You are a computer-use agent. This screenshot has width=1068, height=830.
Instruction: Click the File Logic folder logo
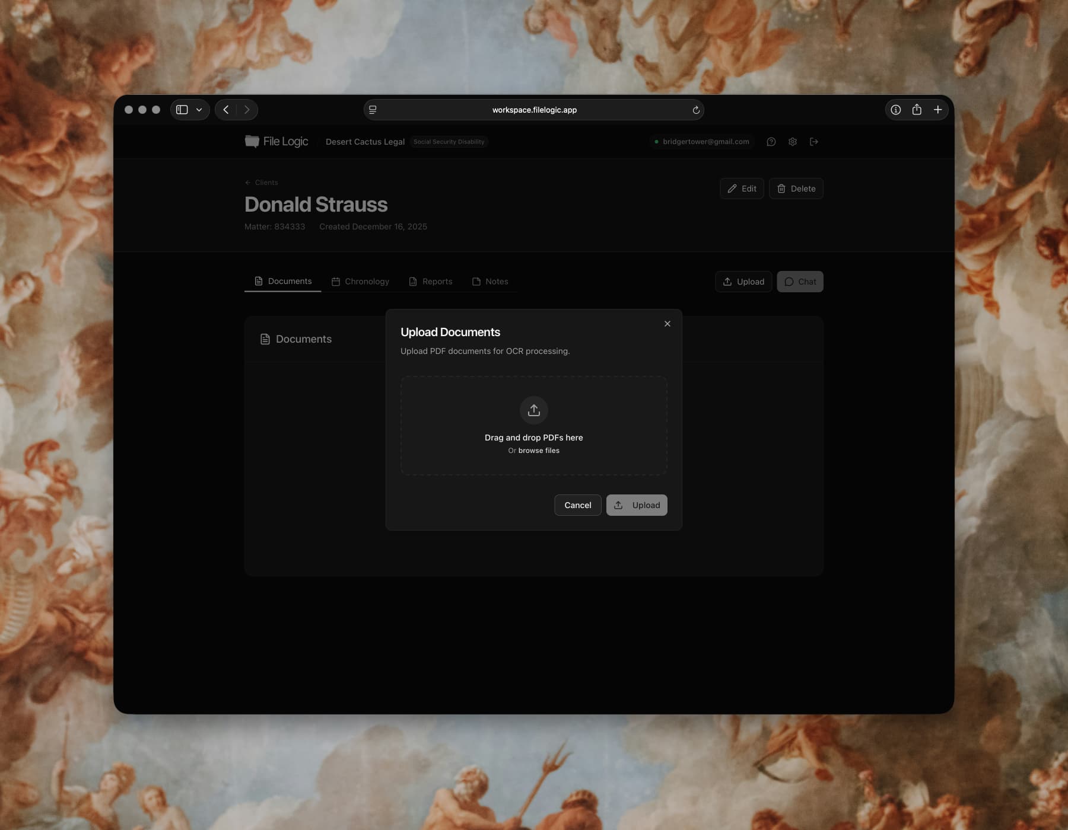(x=252, y=141)
